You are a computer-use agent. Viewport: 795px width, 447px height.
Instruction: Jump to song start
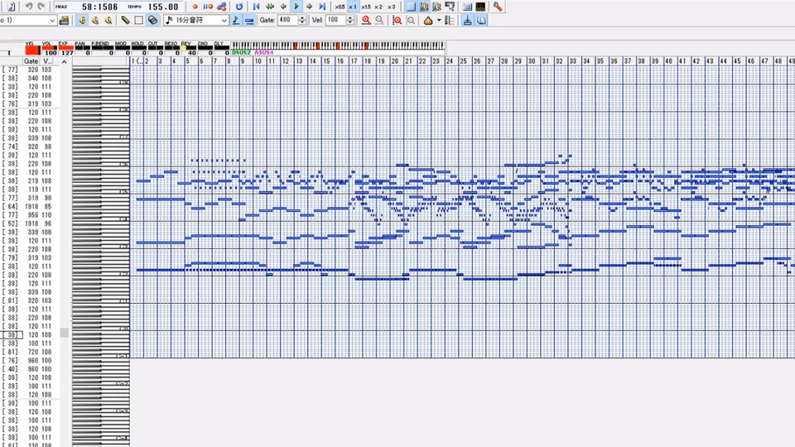coord(256,7)
